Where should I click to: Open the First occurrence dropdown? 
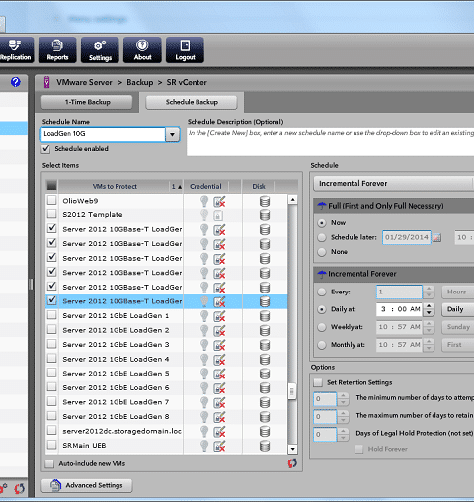coord(458,345)
